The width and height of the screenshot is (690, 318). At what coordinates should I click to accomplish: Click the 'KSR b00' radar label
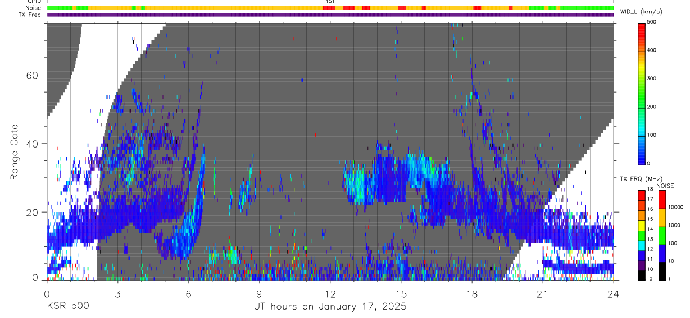tap(67, 306)
